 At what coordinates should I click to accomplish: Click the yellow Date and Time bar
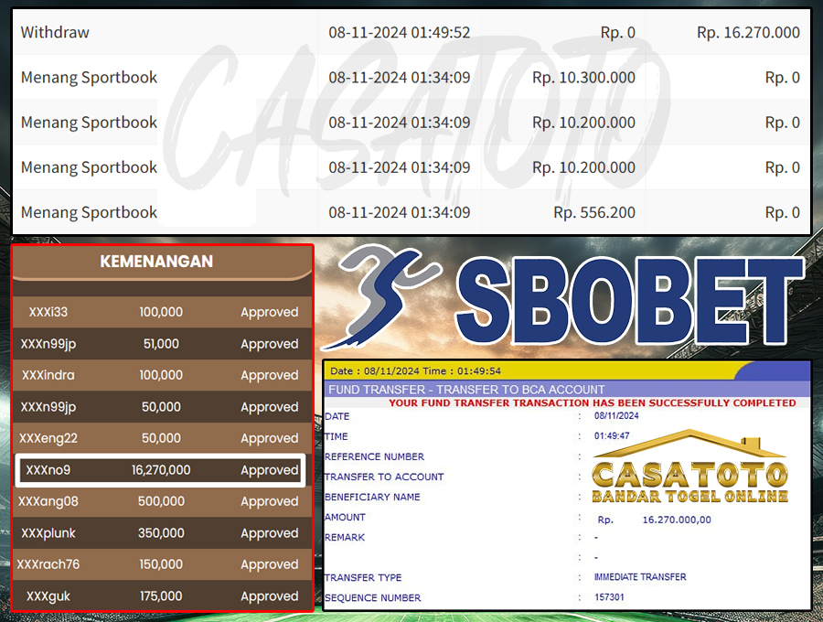pyautogui.click(x=567, y=371)
